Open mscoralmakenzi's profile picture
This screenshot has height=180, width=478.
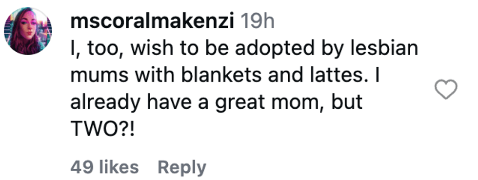click(x=28, y=31)
